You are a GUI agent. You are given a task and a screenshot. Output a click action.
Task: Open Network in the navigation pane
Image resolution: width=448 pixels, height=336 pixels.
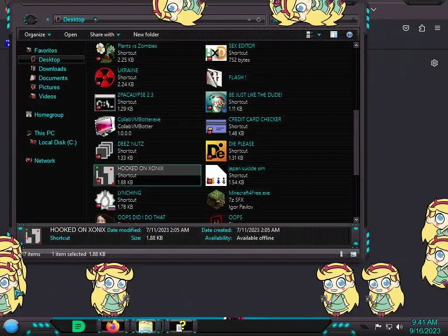(45, 161)
